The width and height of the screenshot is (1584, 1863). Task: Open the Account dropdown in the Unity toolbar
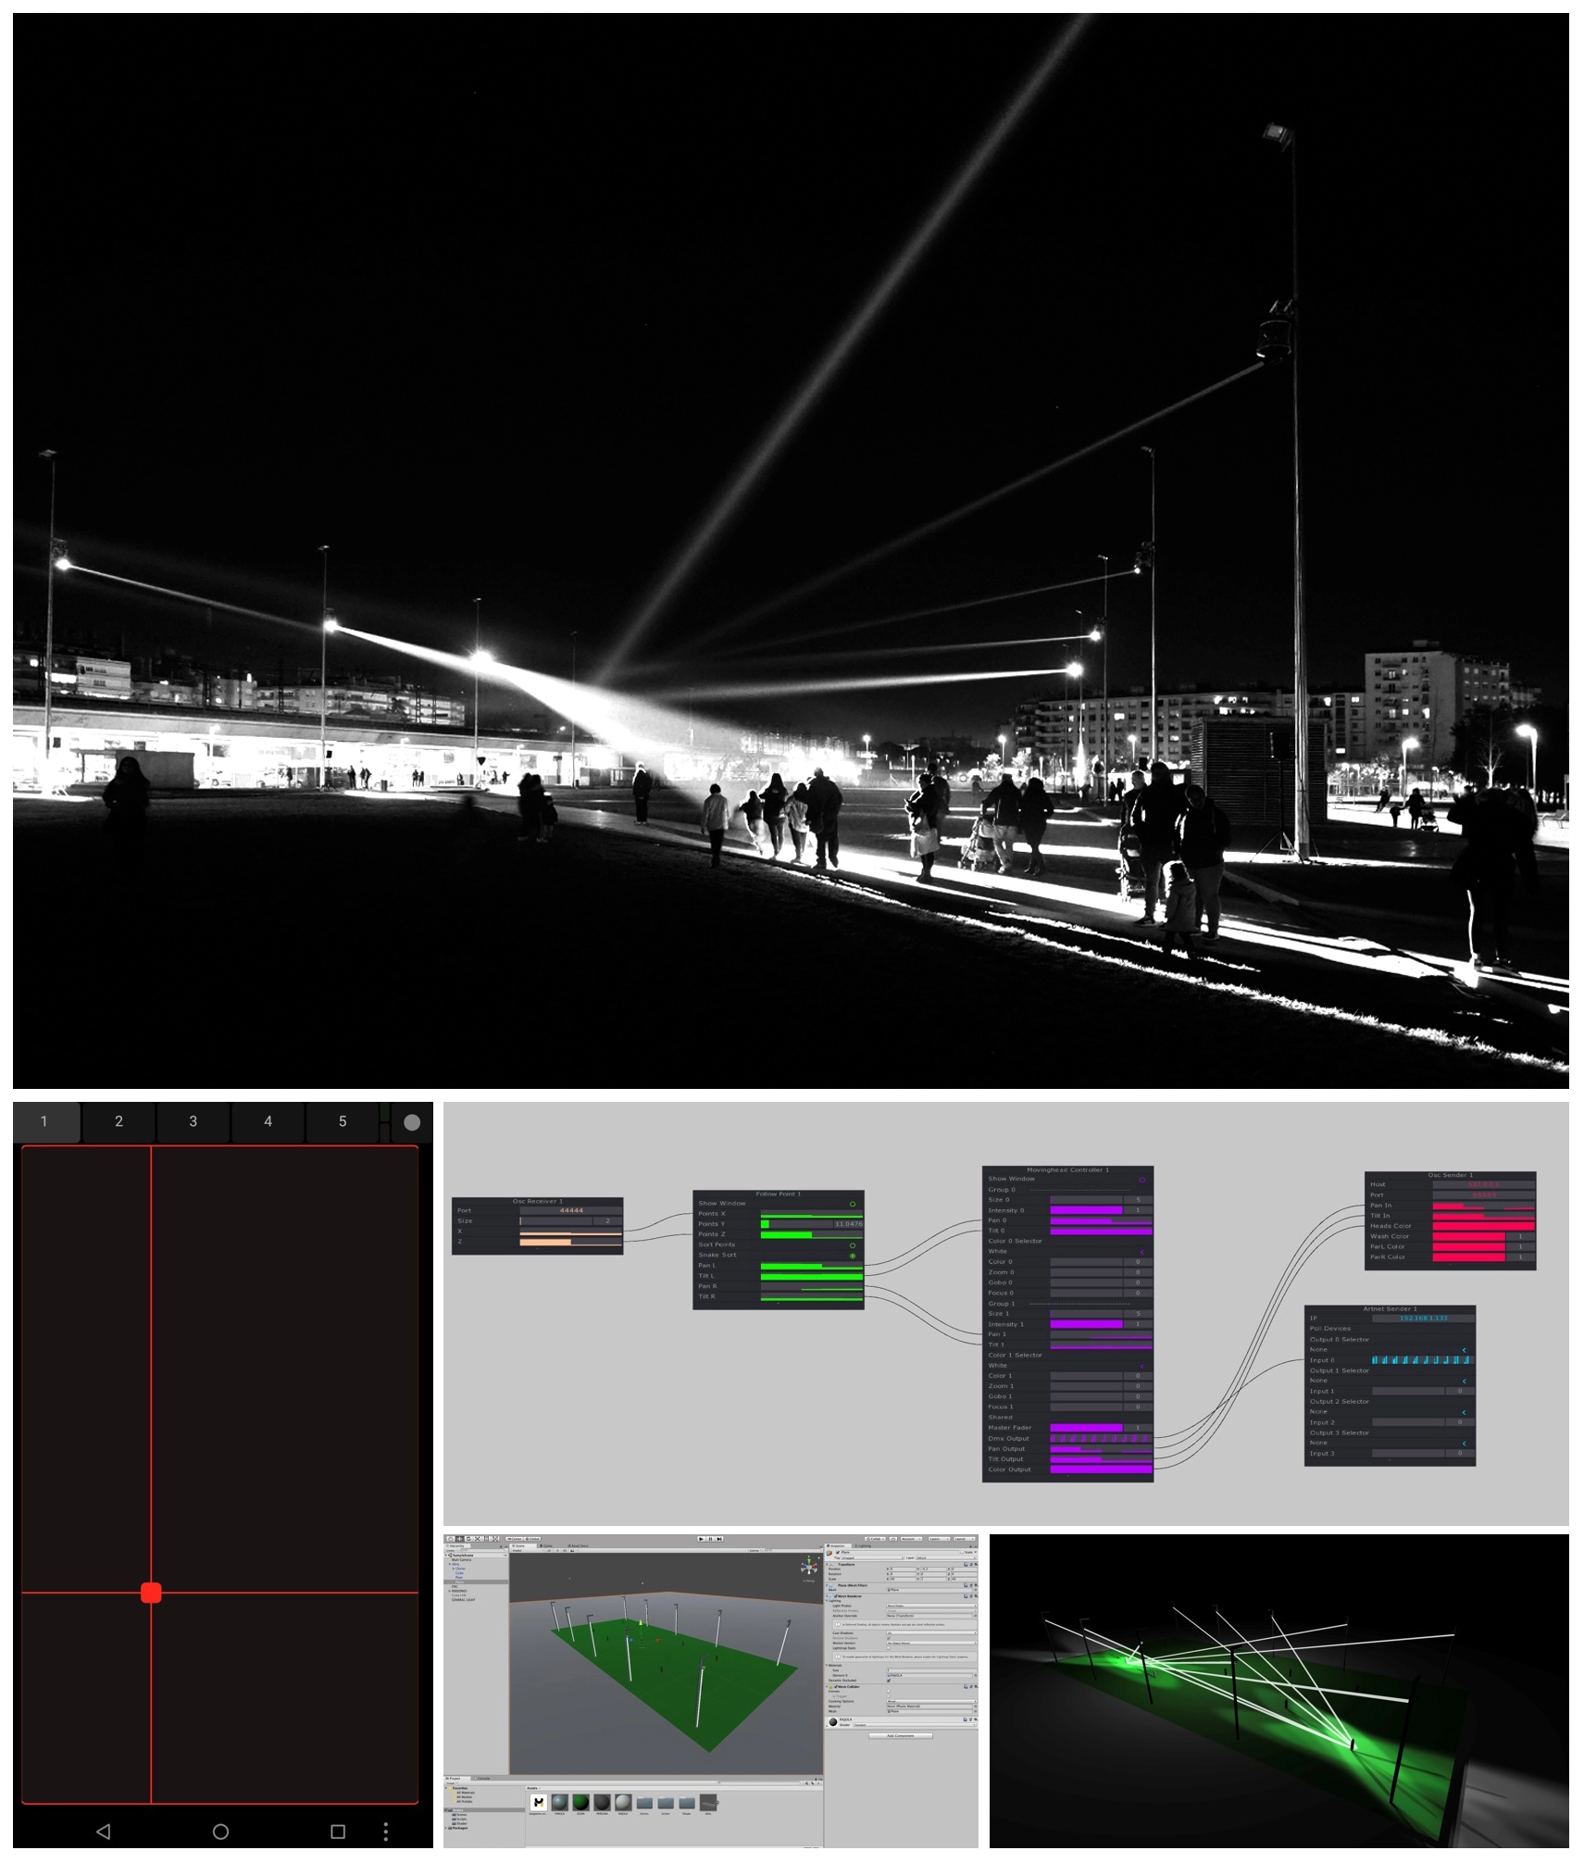coord(911,1539)
